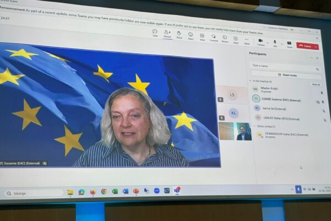
Task: Open Excel from the taskbar
Action: tap(115, 191)
